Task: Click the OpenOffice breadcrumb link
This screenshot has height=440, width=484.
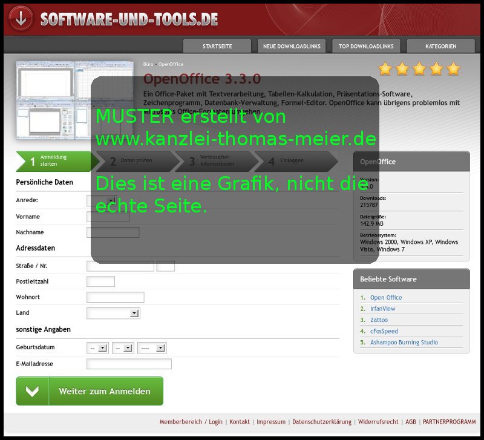Action: click(171, 64)
